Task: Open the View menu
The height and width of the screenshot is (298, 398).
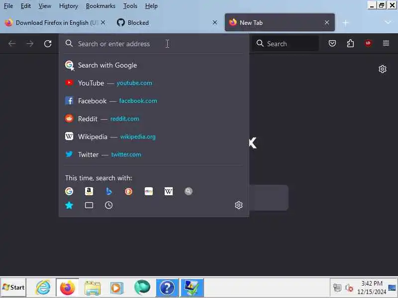Action: click(45, 6)
